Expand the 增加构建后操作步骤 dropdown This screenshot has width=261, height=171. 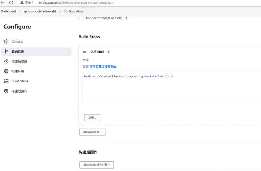pyautogui.click(x=96, y=165)
